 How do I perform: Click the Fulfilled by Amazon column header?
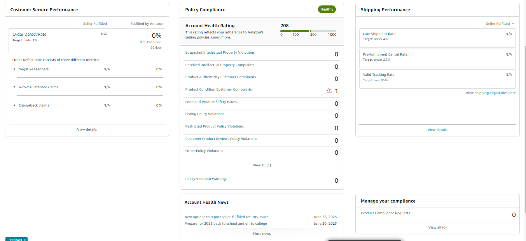[x=147, y=24]
